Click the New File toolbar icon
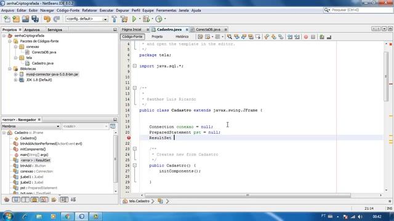This screenshot has width=394, height=221. (x=7, y=19)
